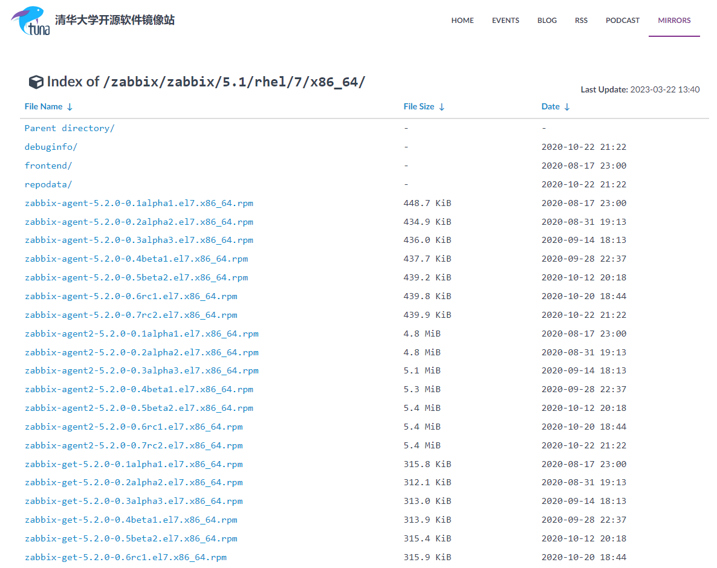Download zabbix-agent-5.2.0-0.6rc1.el7.x86_64.rpm
The width and height of the screenshot is (717, 568).
coord(131,297)
